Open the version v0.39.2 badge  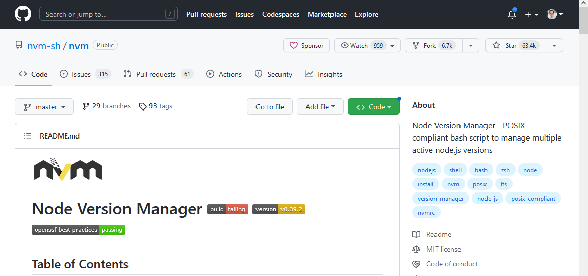click(279, 209)
